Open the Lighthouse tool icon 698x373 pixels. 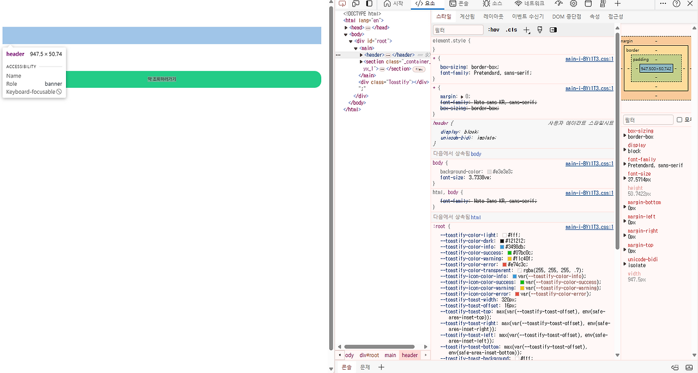click(x=603, y=4)
